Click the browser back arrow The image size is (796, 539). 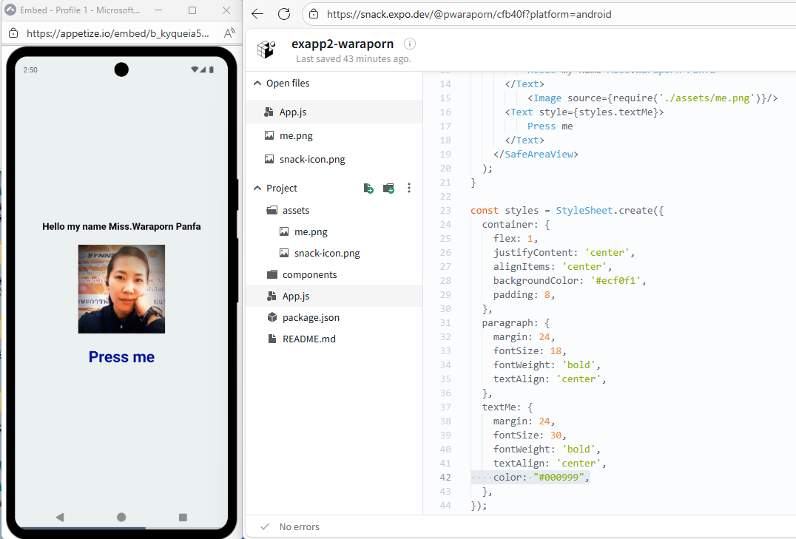(257, 14)
